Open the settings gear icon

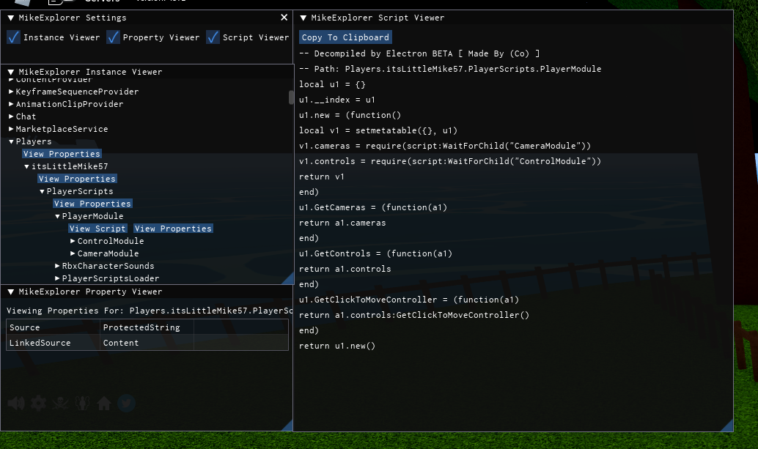click(x=37, y=403)
